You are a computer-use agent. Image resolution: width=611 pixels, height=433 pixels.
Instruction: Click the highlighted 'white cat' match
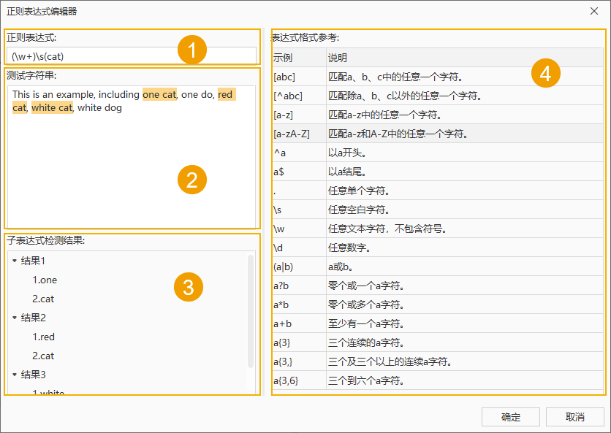coord(52,108)
